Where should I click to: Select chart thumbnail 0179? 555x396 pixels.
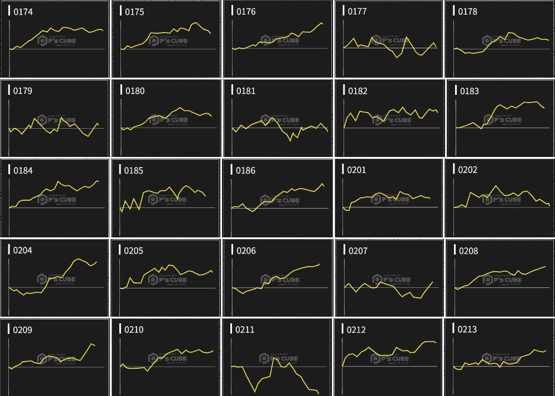pos(54,118)
